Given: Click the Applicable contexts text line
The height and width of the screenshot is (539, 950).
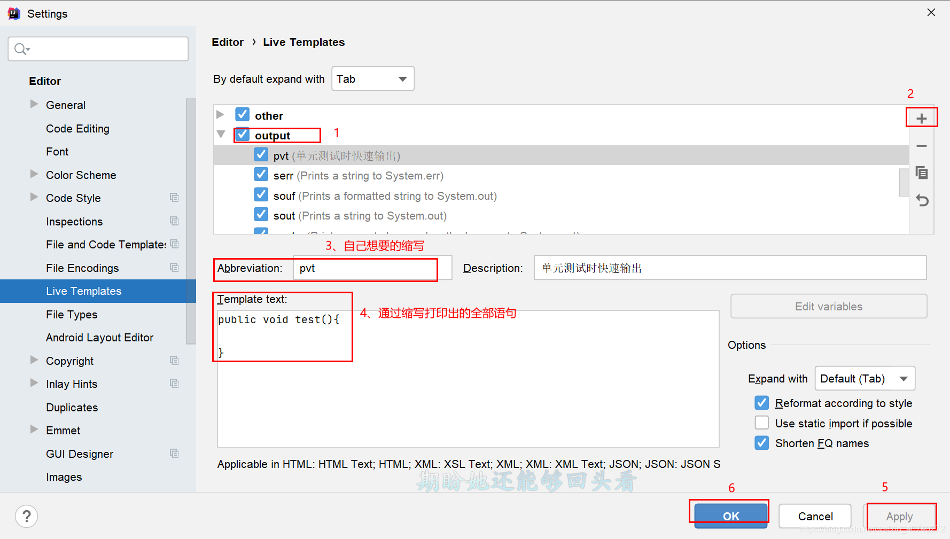Looking at the screenshot, I should (x=468, y=464).
